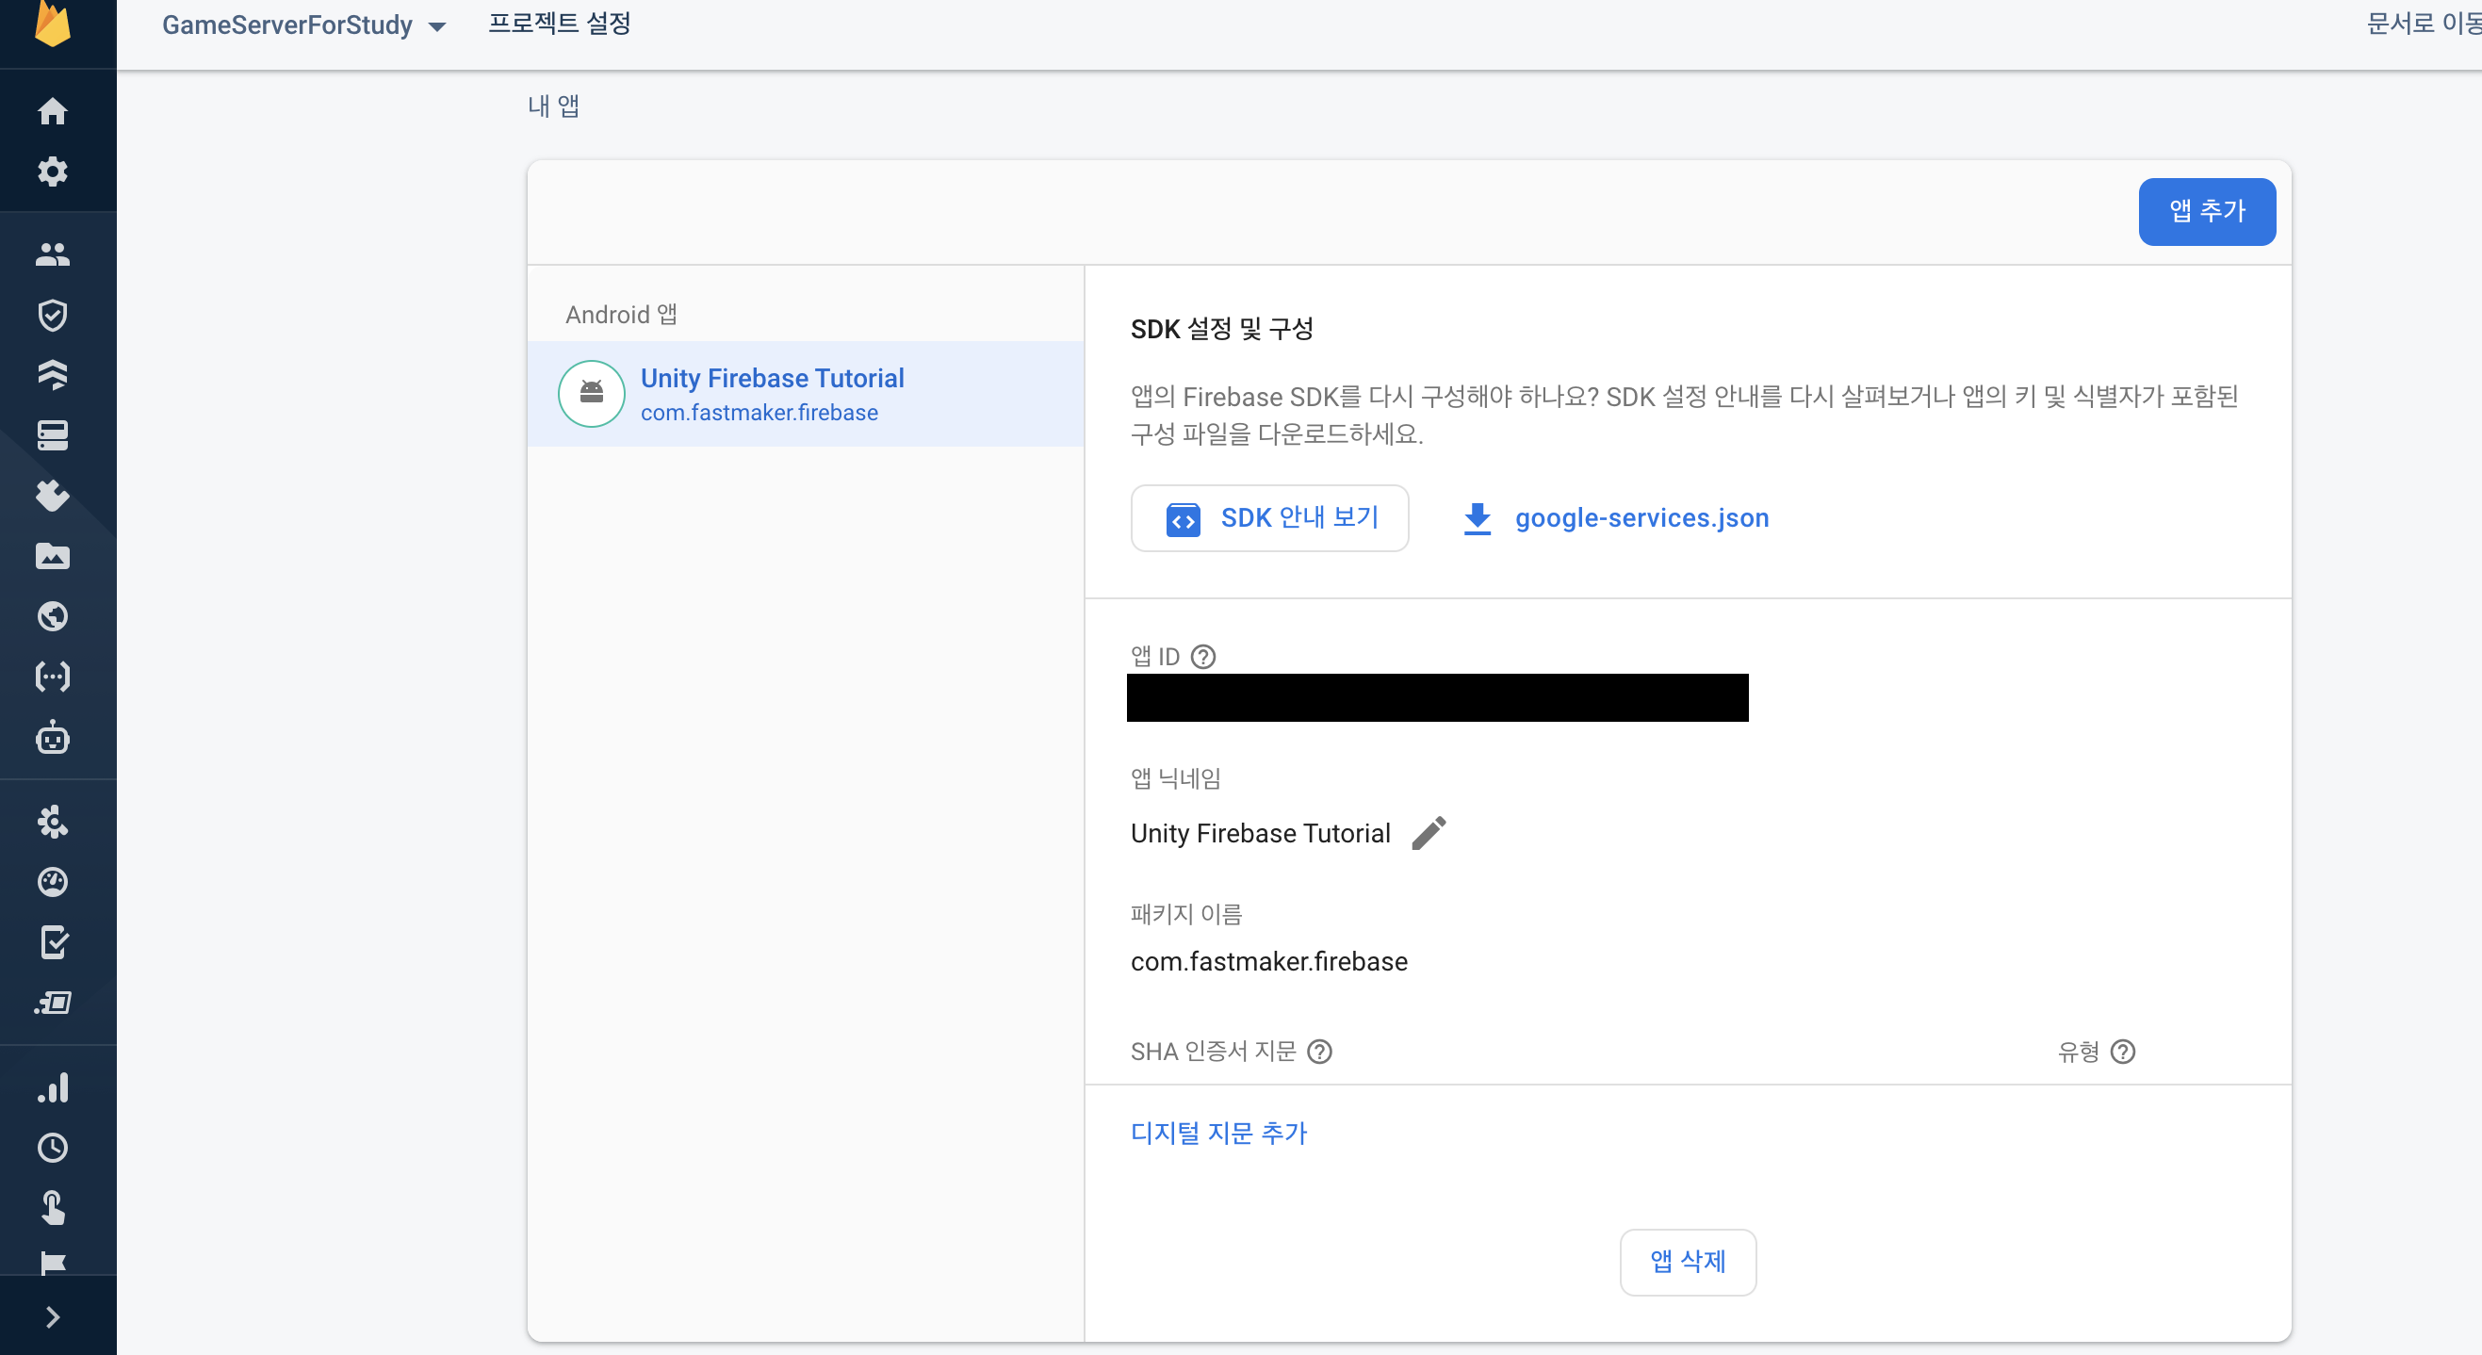Click help icon beside SHA 인증서 지문

click(x=1319, y=1052)
